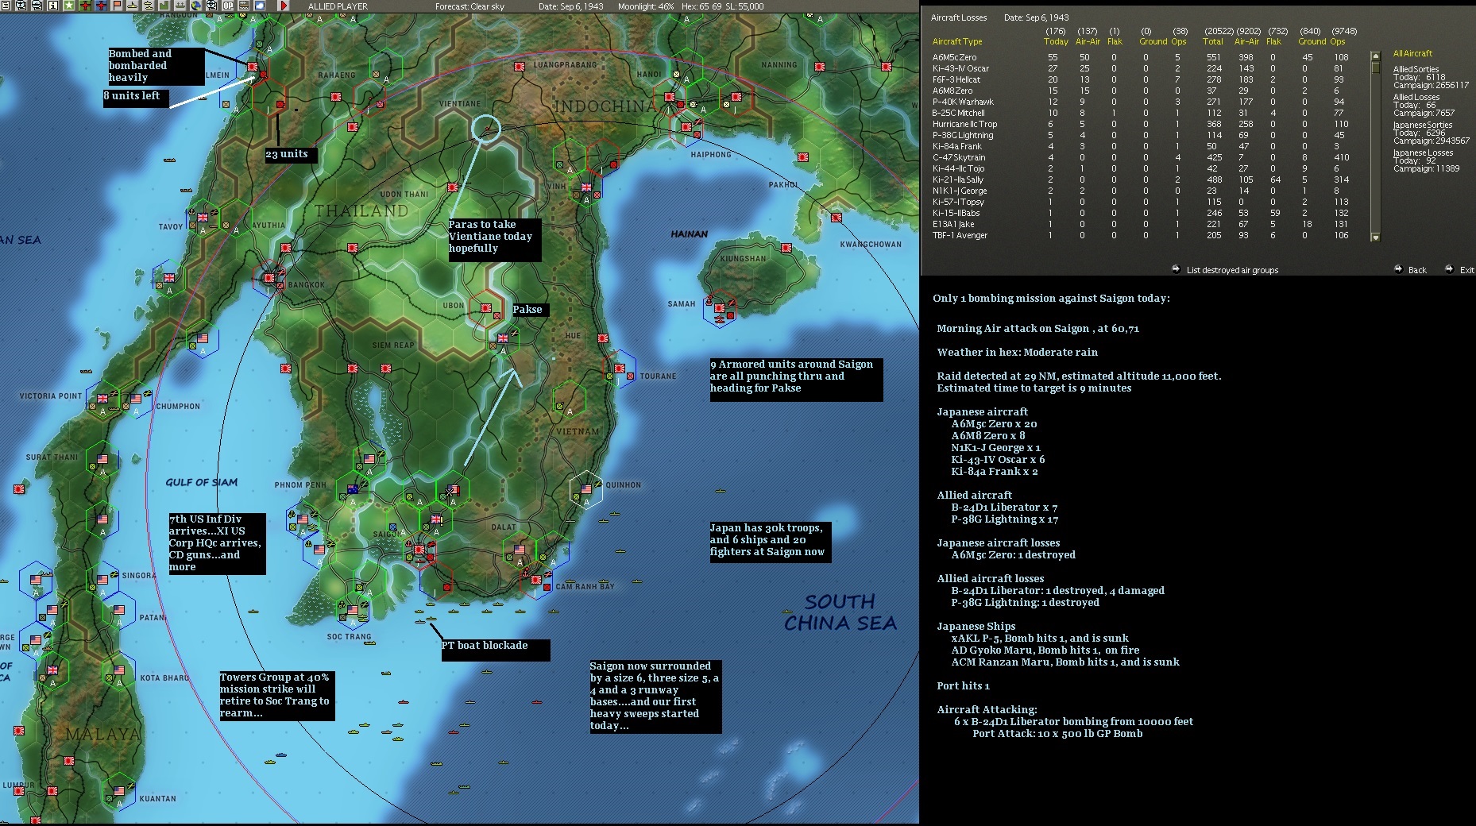Click the SAMAH label on Hainan

coord(682,303)
